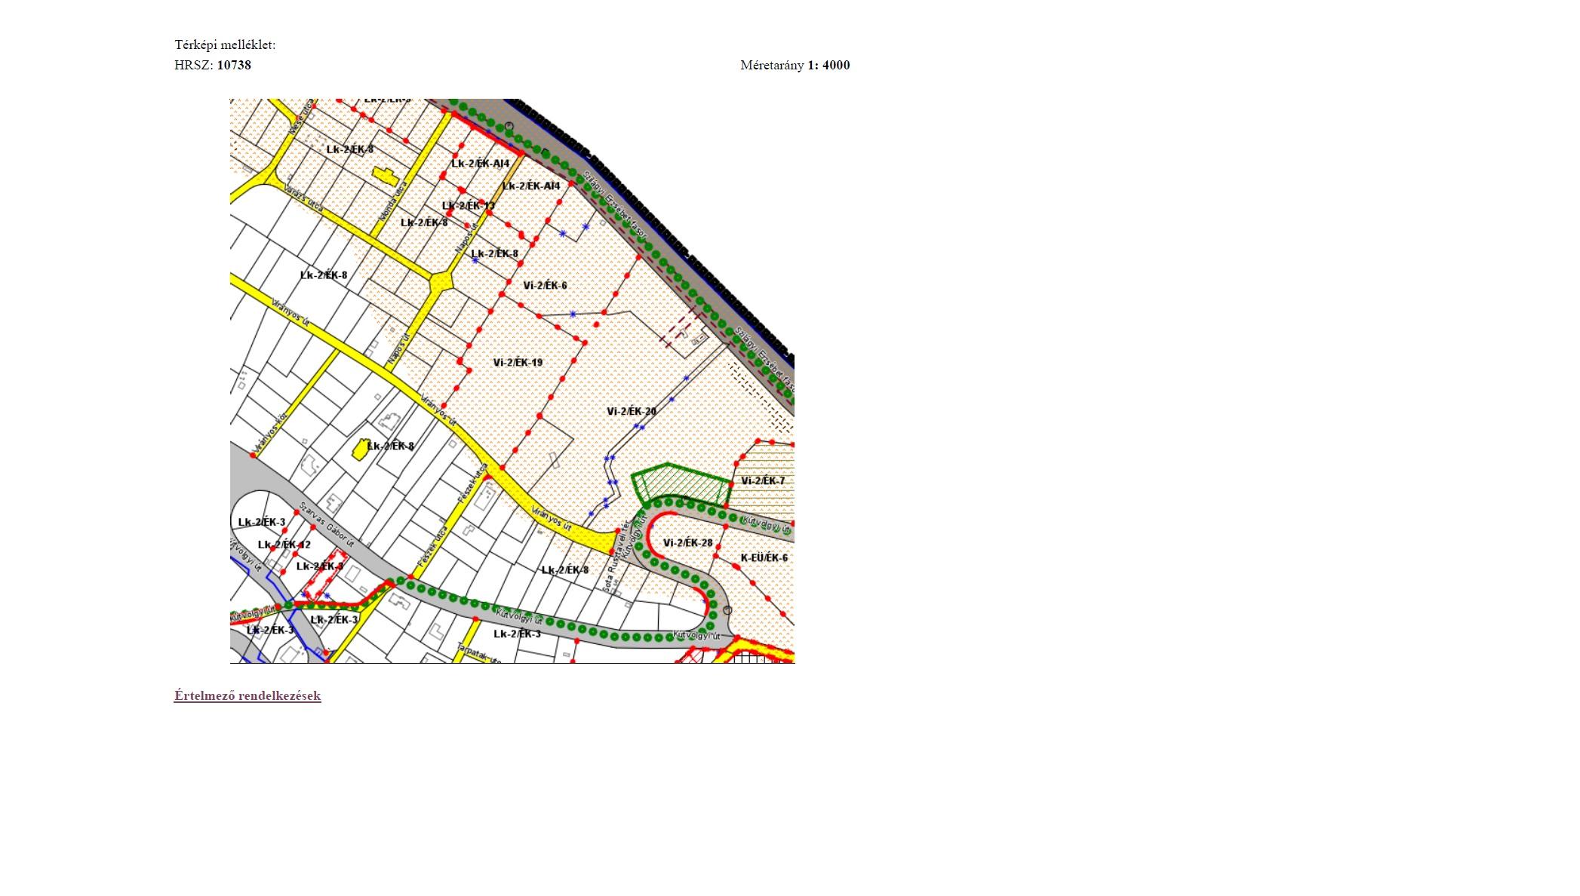1580x896 pixels.
Task: Click the yellow octagonal junction on Napos út
Action: coord(441,283)
